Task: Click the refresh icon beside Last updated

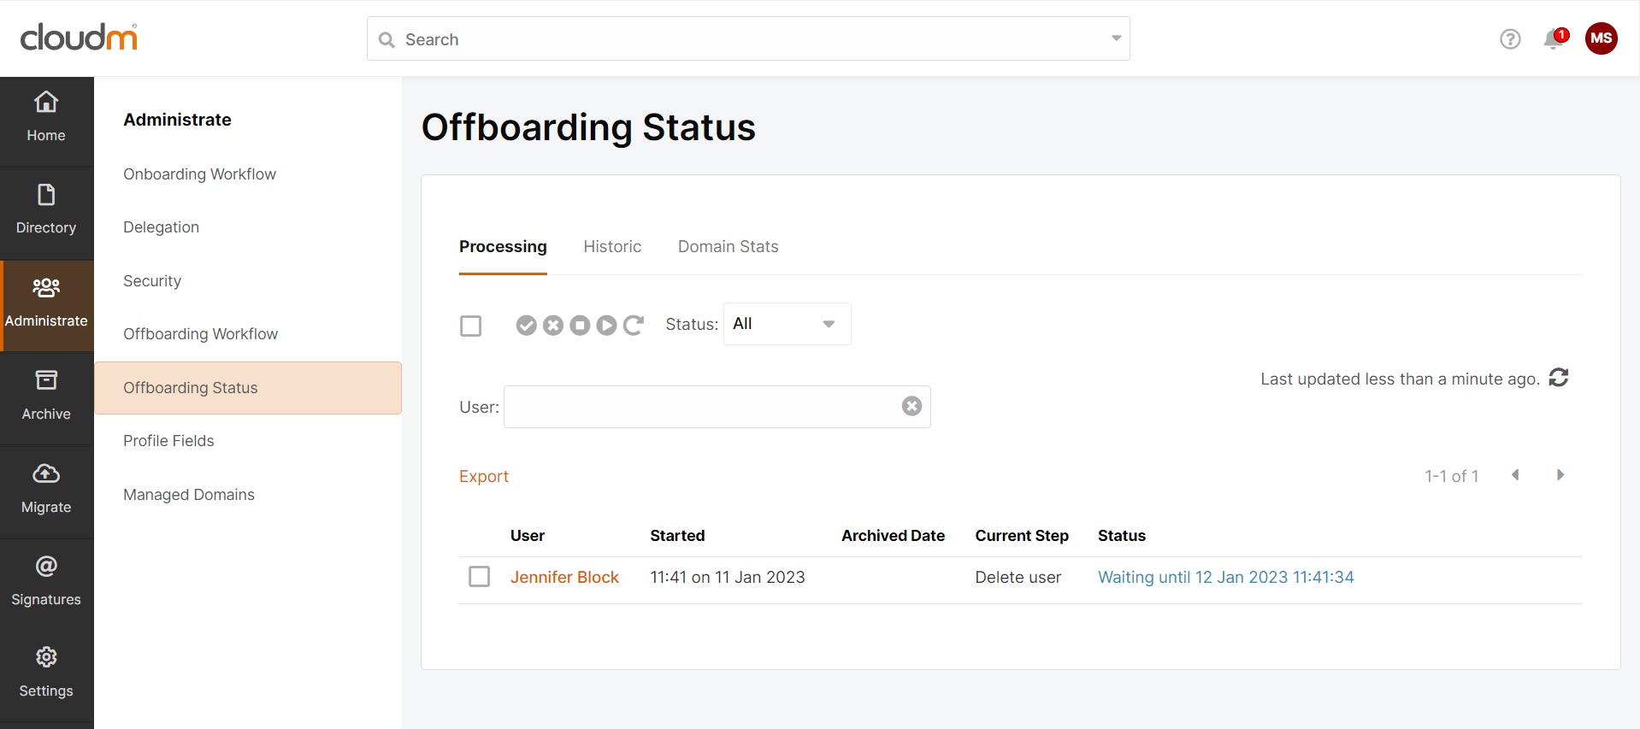Action: tap(1559, 378)
